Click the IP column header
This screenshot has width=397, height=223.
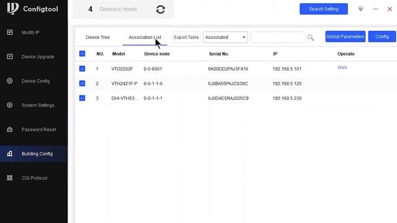click(x=275, y=54)
